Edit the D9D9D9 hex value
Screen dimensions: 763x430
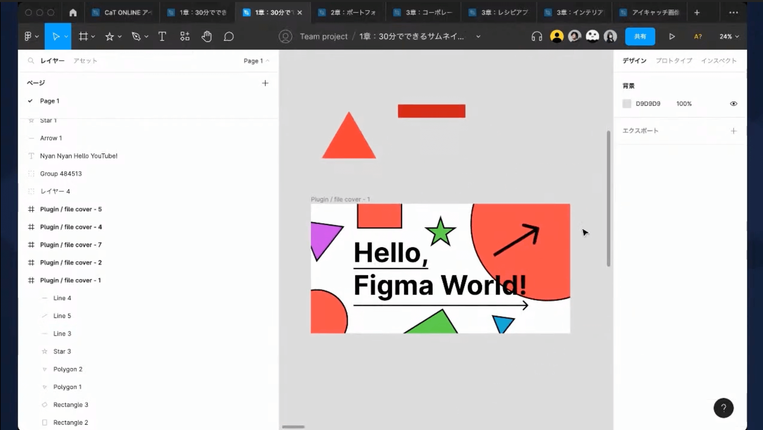[648, 103]
